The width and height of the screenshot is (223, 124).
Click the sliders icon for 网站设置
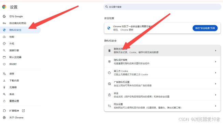pos(109,106)
